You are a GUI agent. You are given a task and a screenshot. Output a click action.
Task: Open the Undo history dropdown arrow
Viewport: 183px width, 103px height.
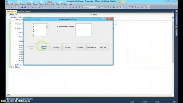click(51, 7)
